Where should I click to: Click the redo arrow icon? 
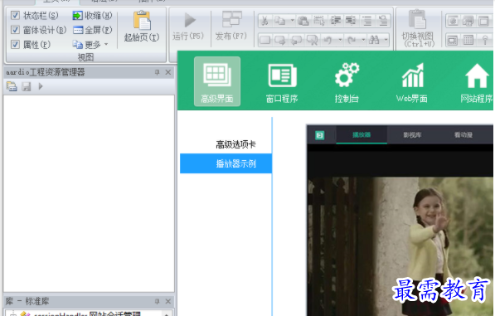click(352, 40)
